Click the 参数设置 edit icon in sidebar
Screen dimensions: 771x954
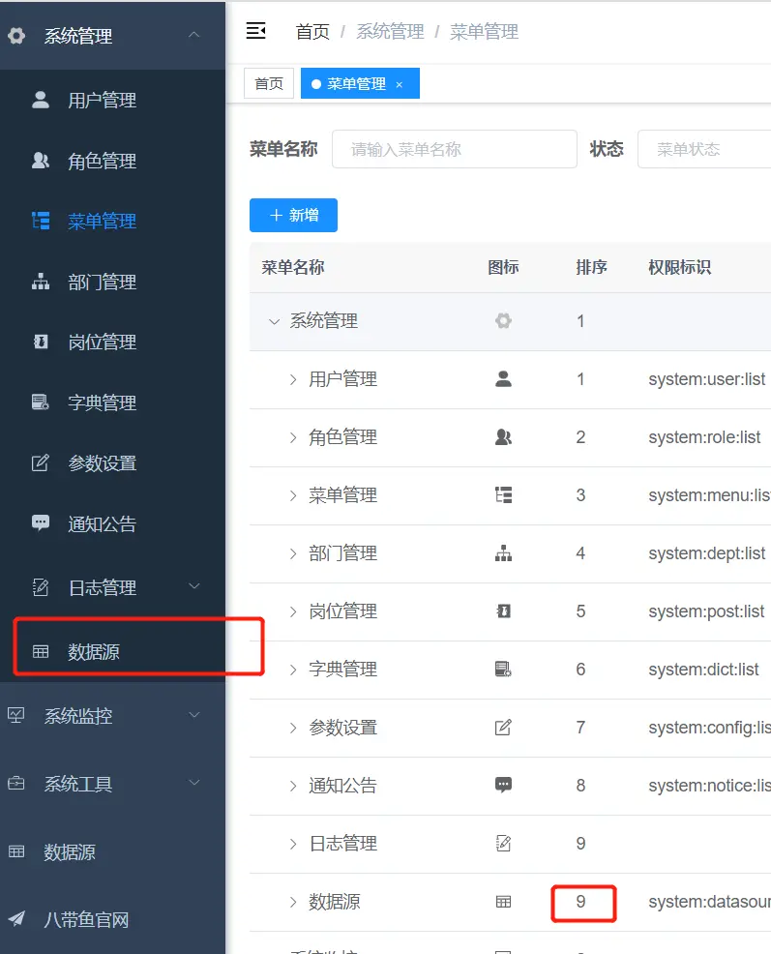point(41,462)
